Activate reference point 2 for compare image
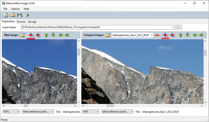This screenshot has width=209, height=122. (x=172, y=35)
